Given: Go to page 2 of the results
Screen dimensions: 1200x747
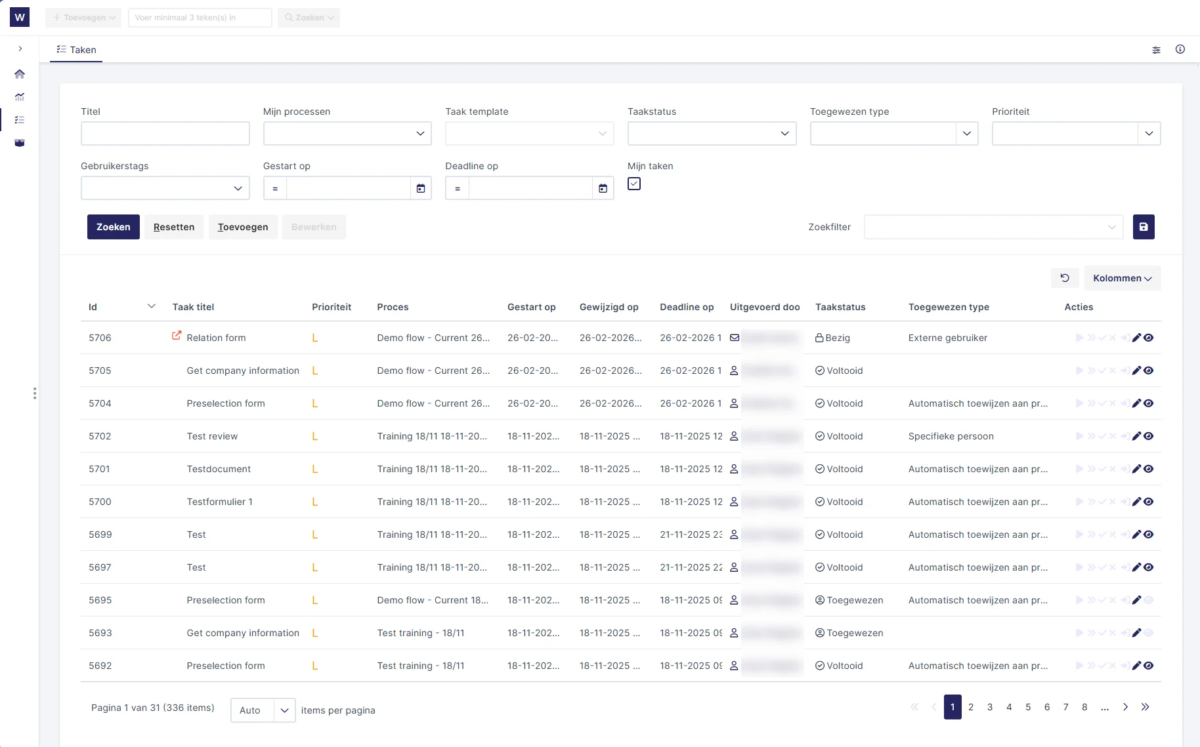Looking at the screenshot, I should point(971,707).
